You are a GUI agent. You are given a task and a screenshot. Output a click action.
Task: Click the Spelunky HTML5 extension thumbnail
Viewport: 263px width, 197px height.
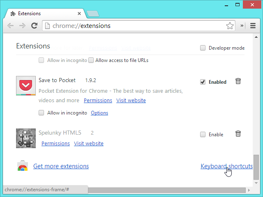pos(26,138)
